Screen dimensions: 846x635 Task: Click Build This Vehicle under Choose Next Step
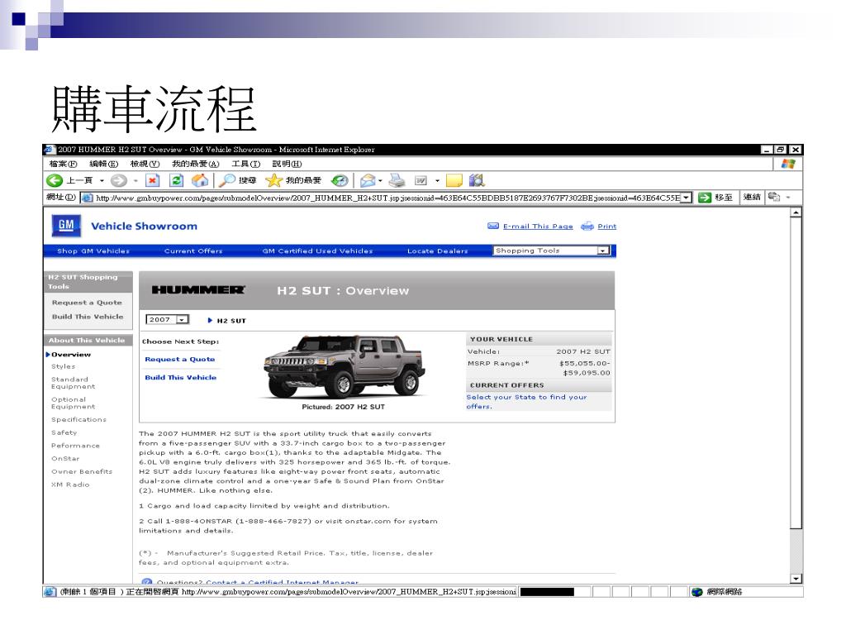(181, 377)
